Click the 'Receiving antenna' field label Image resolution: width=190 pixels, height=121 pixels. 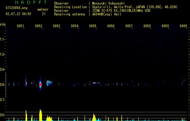[x=69, y=14]
